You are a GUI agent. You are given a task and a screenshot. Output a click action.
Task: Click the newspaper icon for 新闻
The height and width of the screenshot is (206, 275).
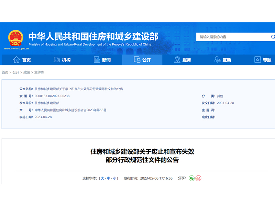click(97, 60)
